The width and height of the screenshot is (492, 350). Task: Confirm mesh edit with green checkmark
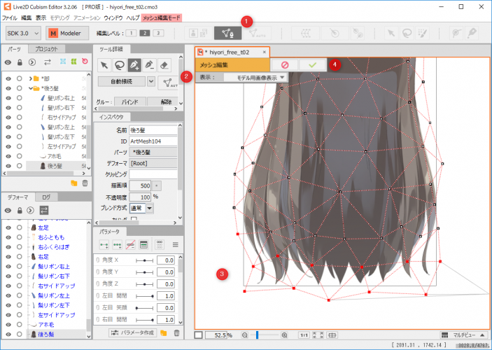pos(312,64)
